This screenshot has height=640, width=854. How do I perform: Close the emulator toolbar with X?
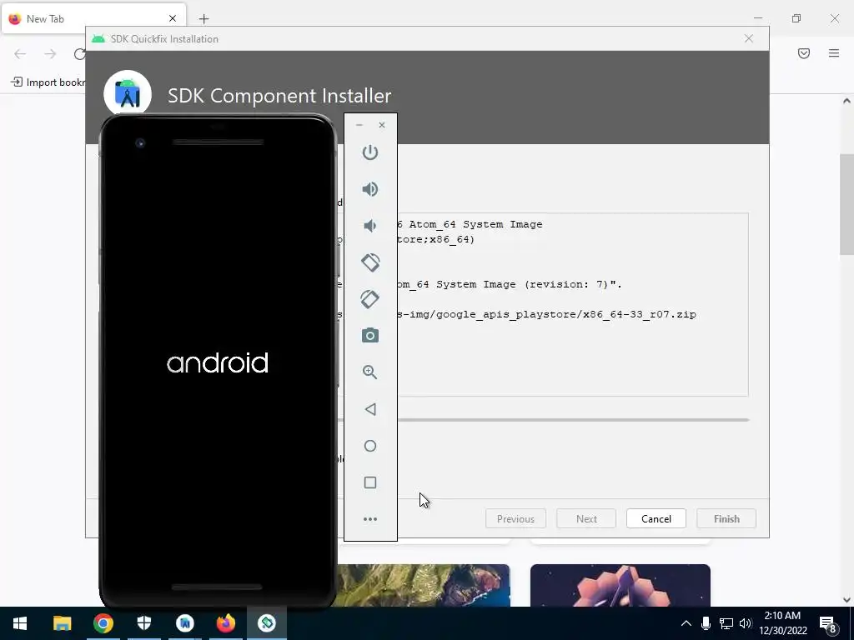[x=382, y=125]
